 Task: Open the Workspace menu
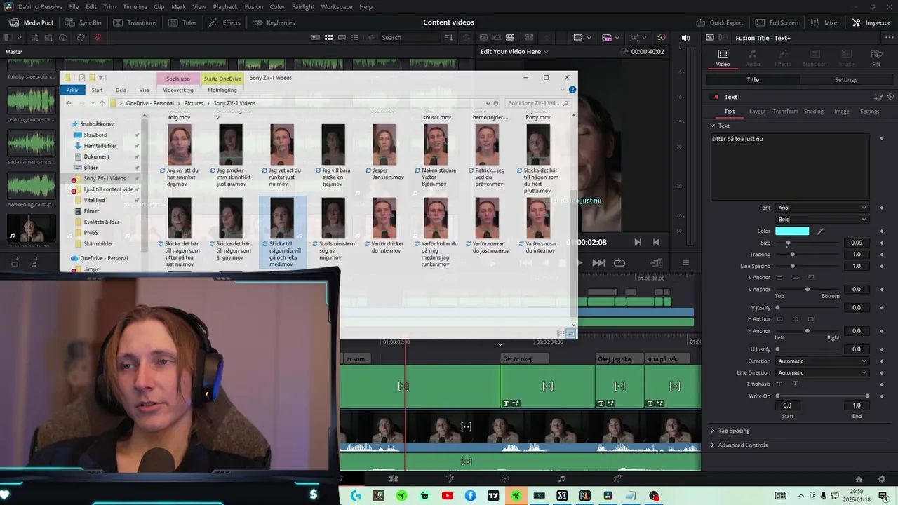click(x=337, y=6)
